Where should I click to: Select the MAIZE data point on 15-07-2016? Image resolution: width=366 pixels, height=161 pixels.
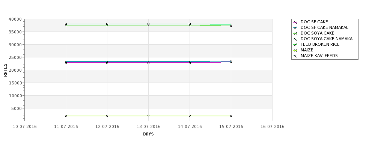(x=231, y=116)
